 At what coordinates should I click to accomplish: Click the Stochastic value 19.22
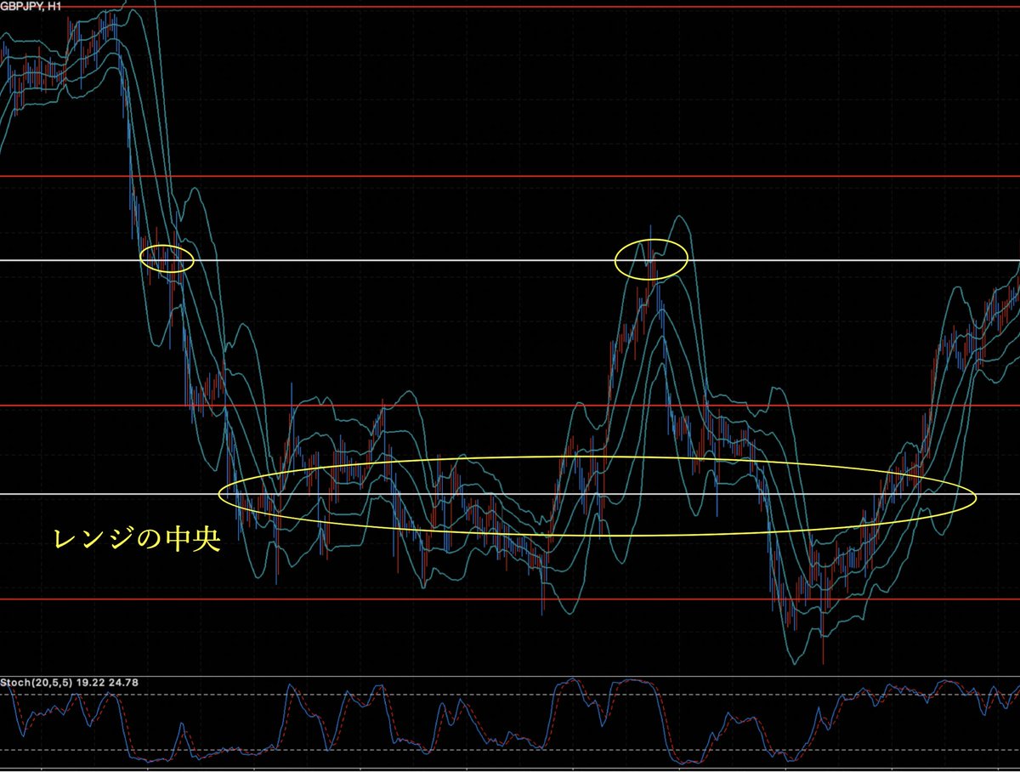tap(91, 682)
